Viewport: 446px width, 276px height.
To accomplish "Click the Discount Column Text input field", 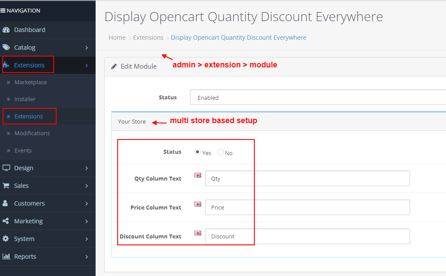I will 303,236.
